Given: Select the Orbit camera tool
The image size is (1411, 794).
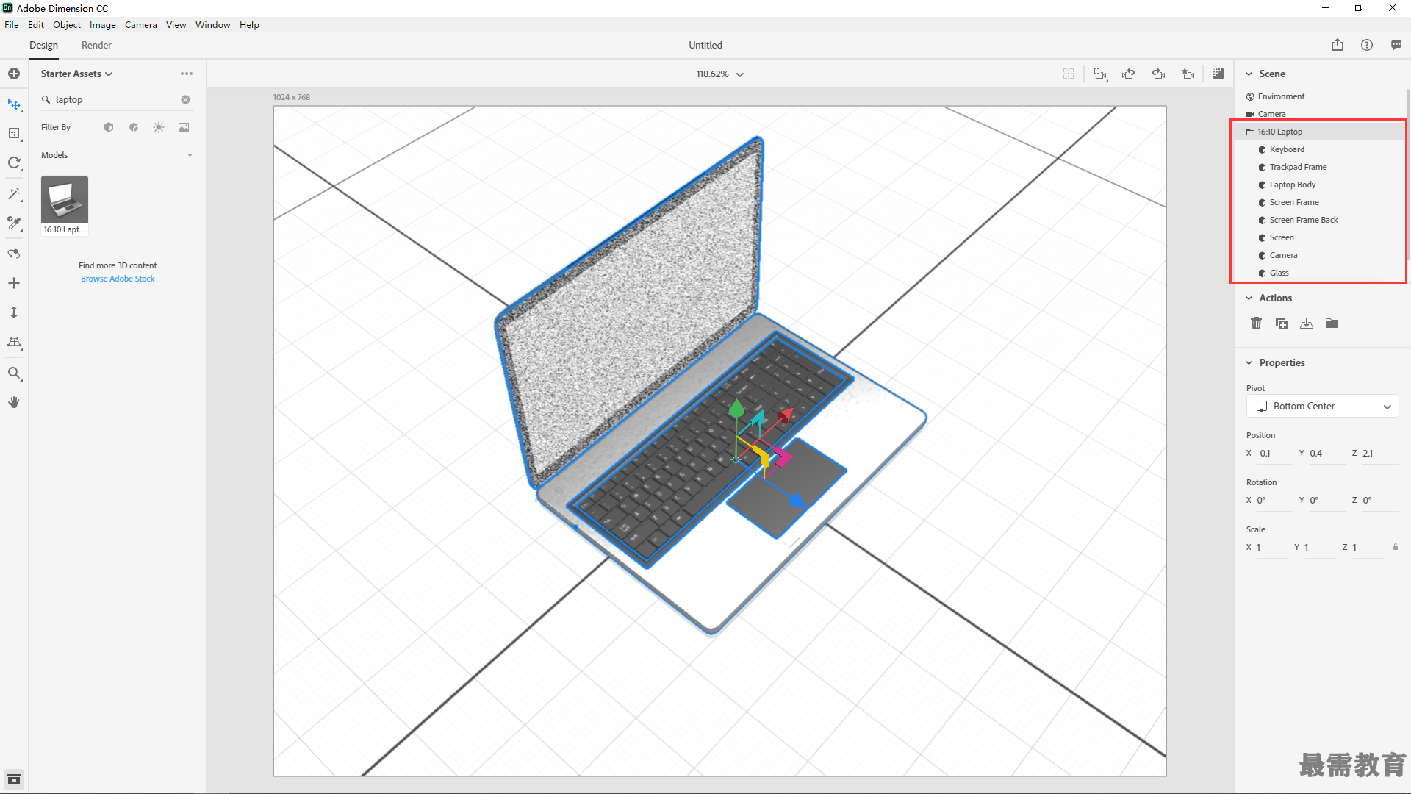Looking at the screenshot, I should [14, 254].
